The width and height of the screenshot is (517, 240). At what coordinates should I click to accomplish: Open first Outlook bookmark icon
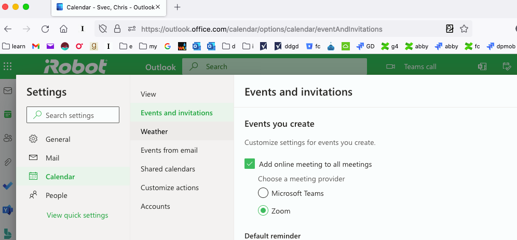(197, 46)
